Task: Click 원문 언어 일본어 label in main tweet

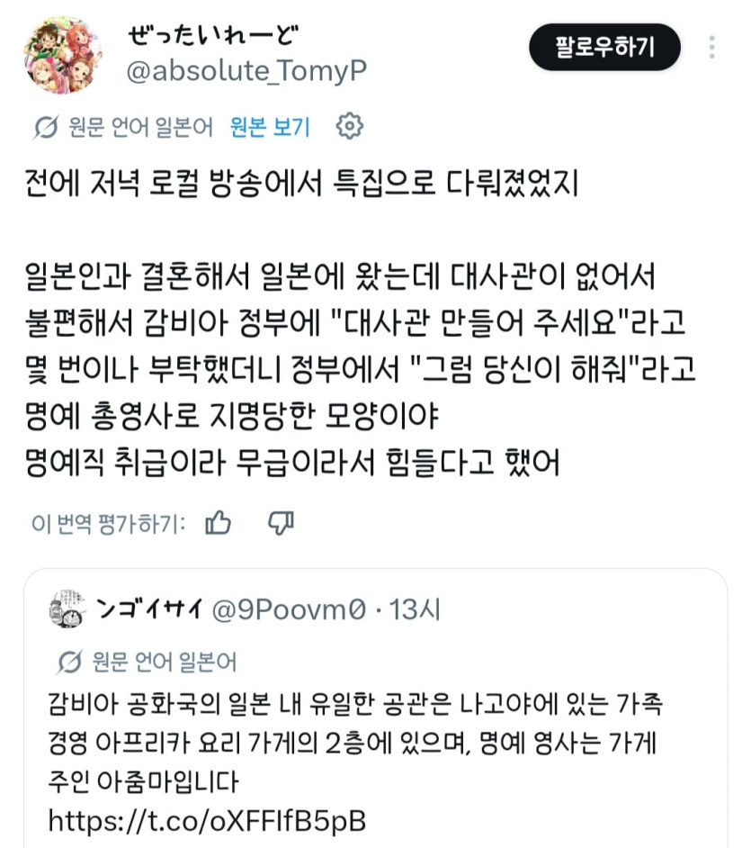Action: 140,127
